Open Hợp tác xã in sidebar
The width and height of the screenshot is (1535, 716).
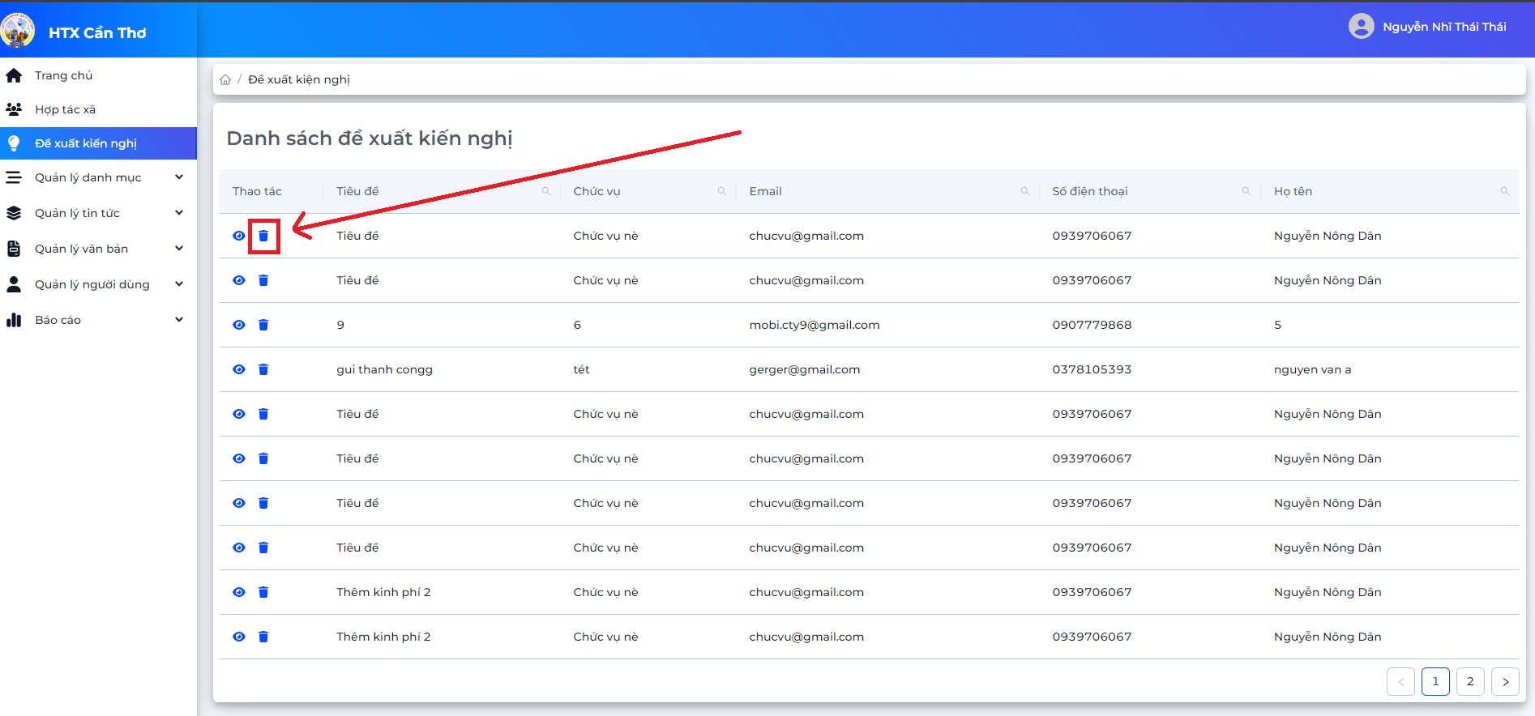pyautogui.click(x=98, y=109)
